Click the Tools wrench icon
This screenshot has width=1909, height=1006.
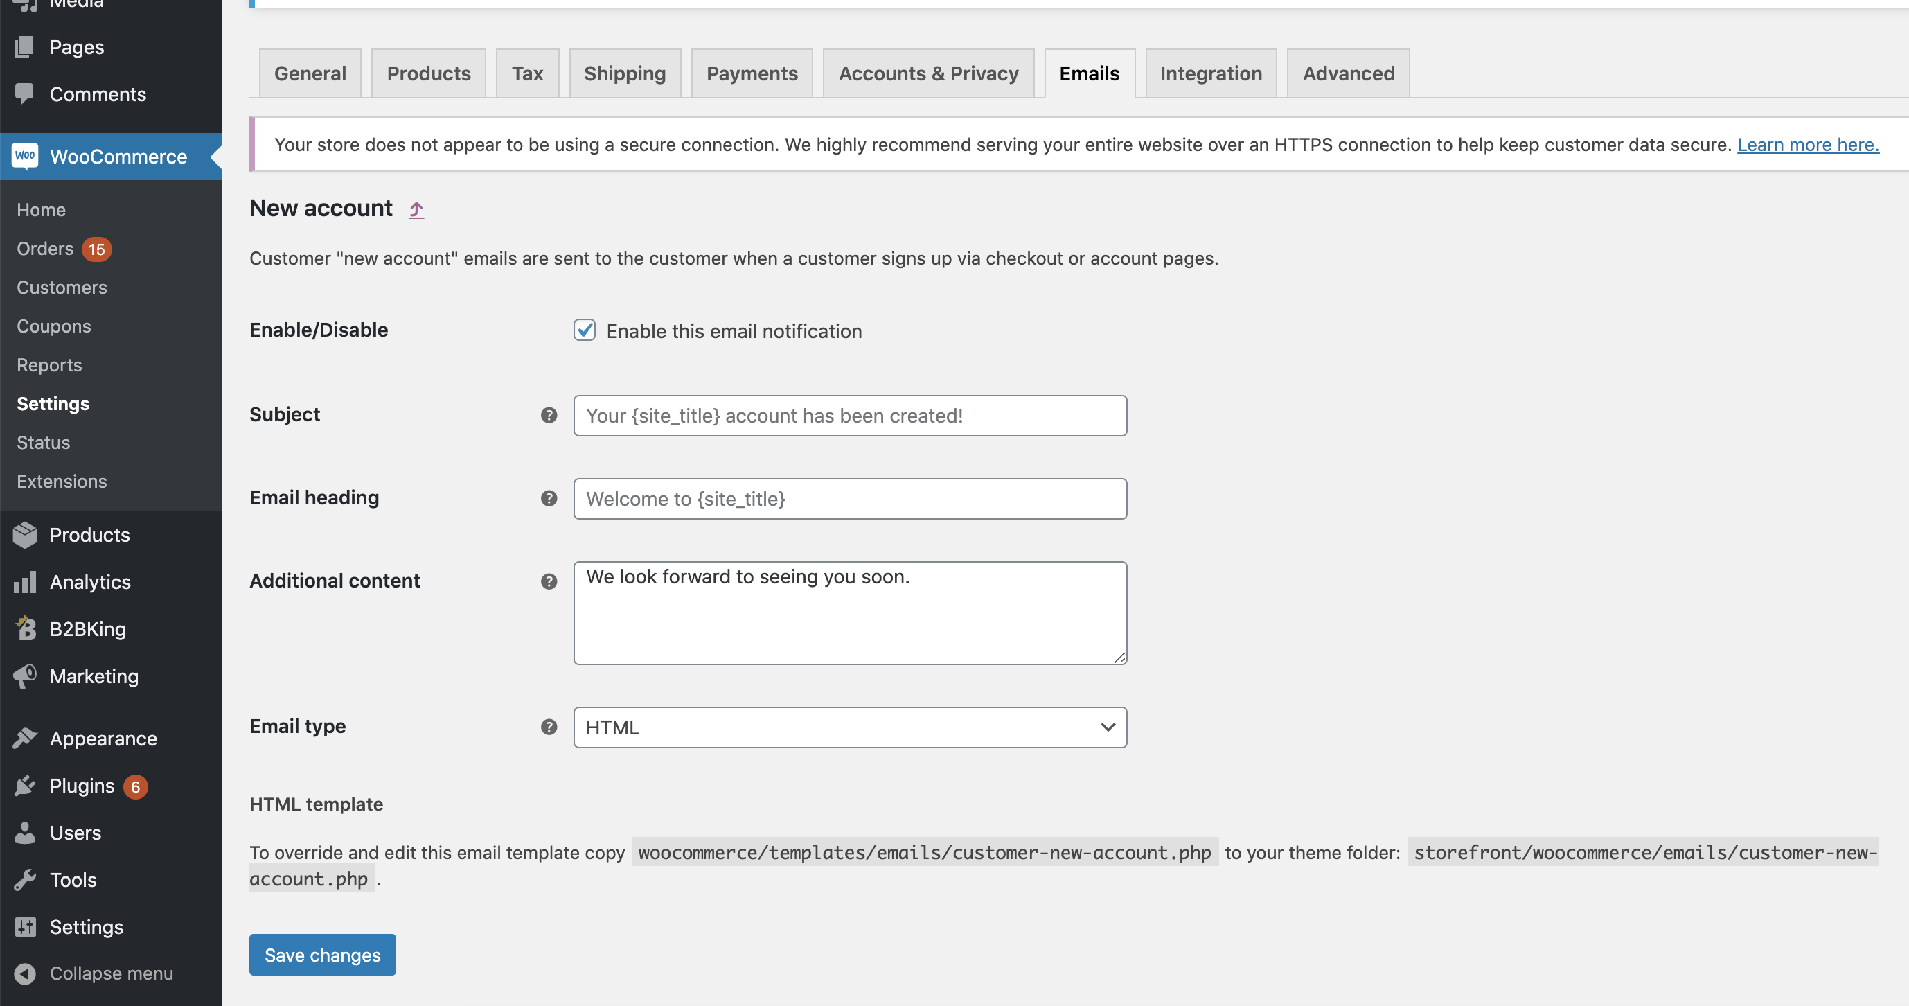[x=25, y=880]
